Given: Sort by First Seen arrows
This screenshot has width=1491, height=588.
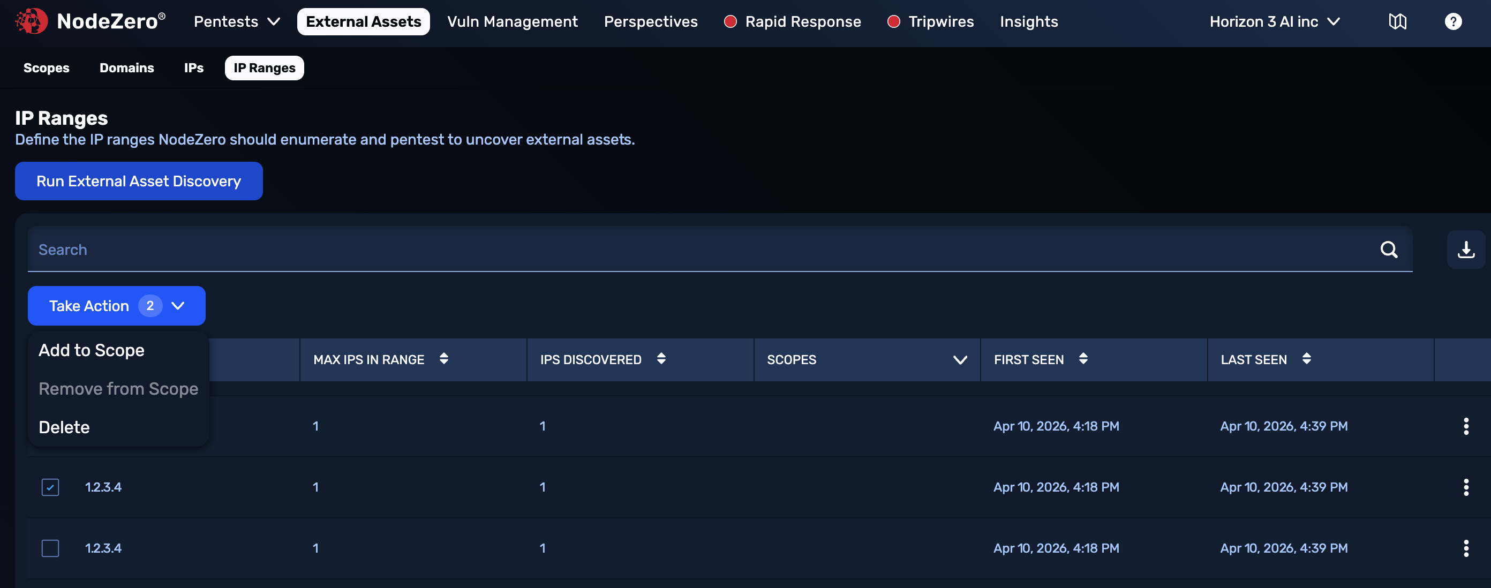Looking at the screenshot, I should (x=1083, y=359).
